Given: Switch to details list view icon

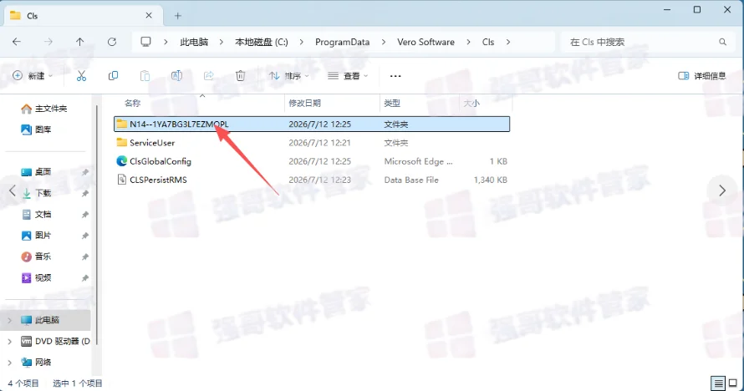Looking at the screenshot, I should pos(718,383).
